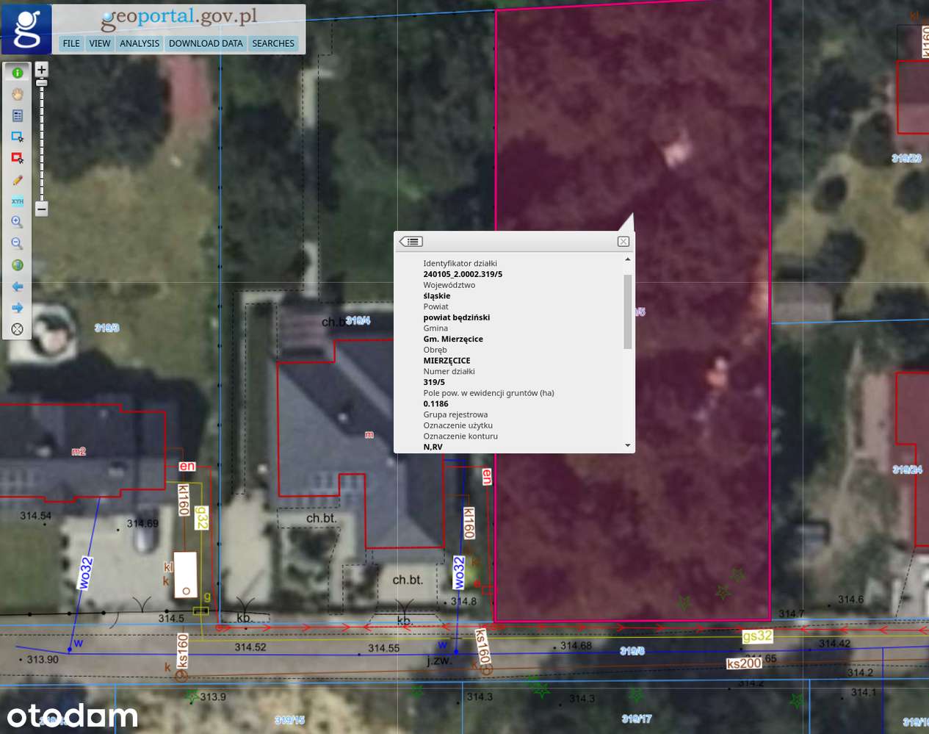This screenshot has height=734, width=929.
Task: Click the zoom level slider handle
Action: [x=42, y=82]
